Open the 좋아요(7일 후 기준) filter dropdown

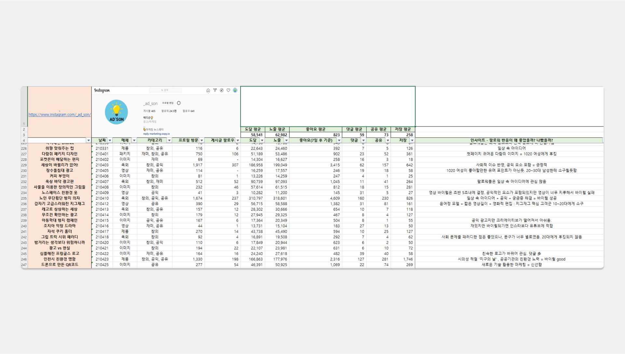pyautogui.click(x=339, y=140)
